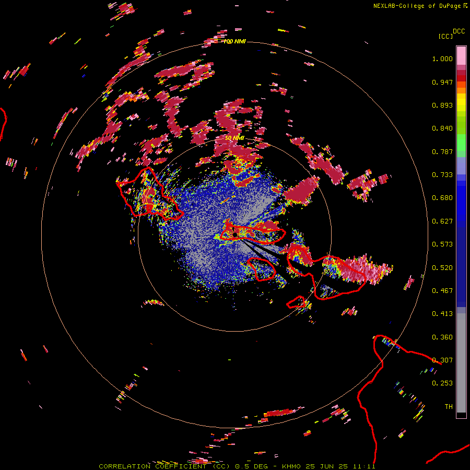Select the 0.360 legend value
Screen dimensions: 470x470
point(442,337)
